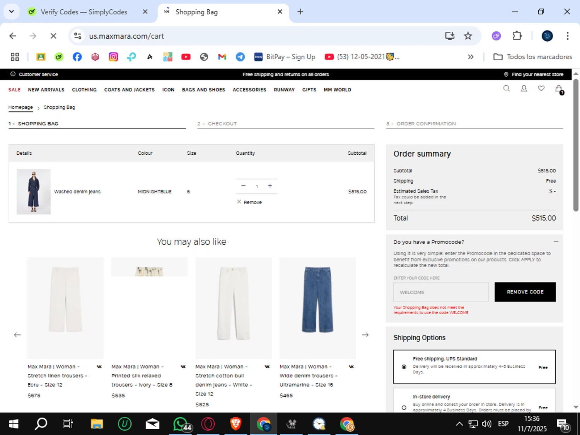Open CLOTHING menu
Image resolution: width=580 pixels, height=435 pixels.
click(x=84, y=90)
